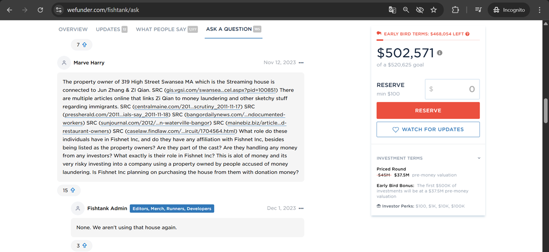Click the Nov 12, 2023 date on the question
The width and height of the screenshot is (549, 252).
tap(280, 62)
